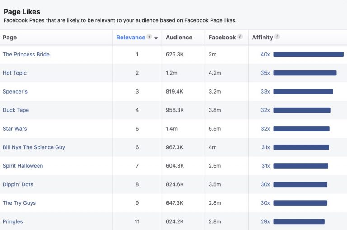Screen dimensions: 347x230
Task: Sort by the Relevance column header
Action: click(131, 38)
